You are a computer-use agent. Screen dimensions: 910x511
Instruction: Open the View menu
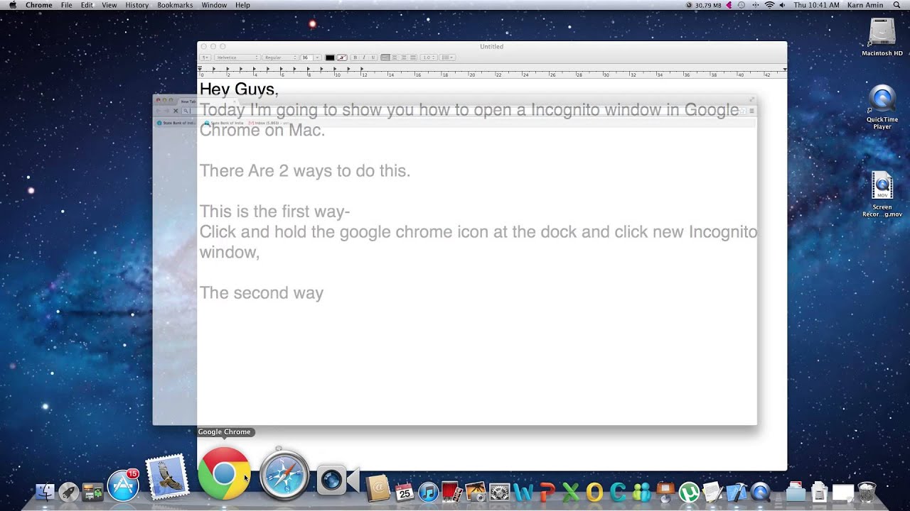109,5
